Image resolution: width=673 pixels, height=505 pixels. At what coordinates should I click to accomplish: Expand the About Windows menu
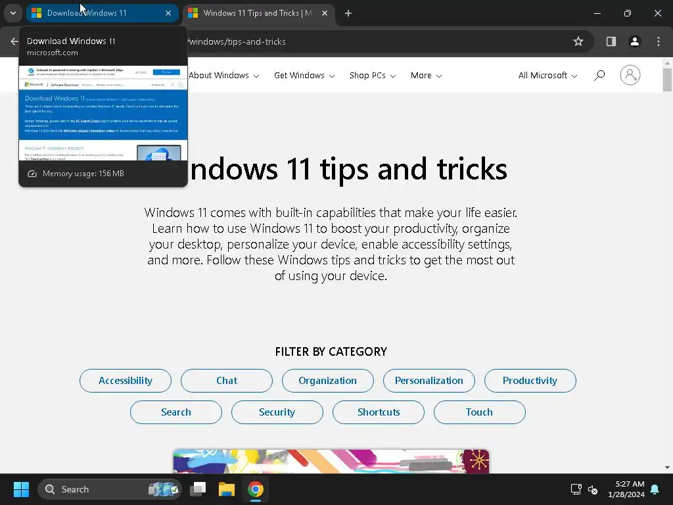(223, 76)
